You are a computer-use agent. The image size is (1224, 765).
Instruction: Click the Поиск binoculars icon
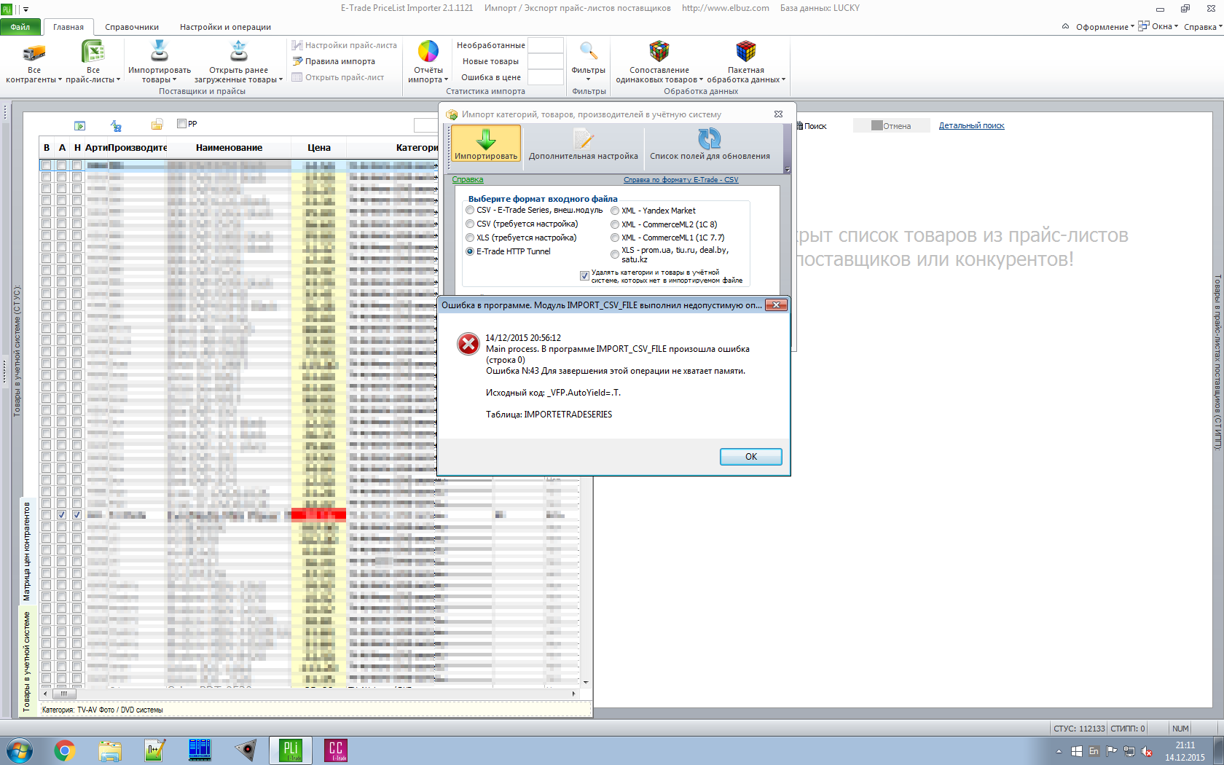(x=800, y=126)
